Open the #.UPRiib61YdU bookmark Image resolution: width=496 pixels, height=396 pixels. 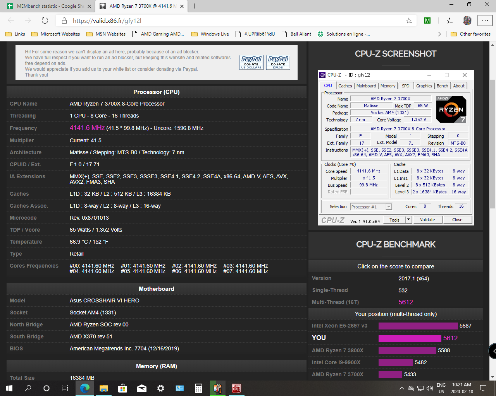[255, 34]
